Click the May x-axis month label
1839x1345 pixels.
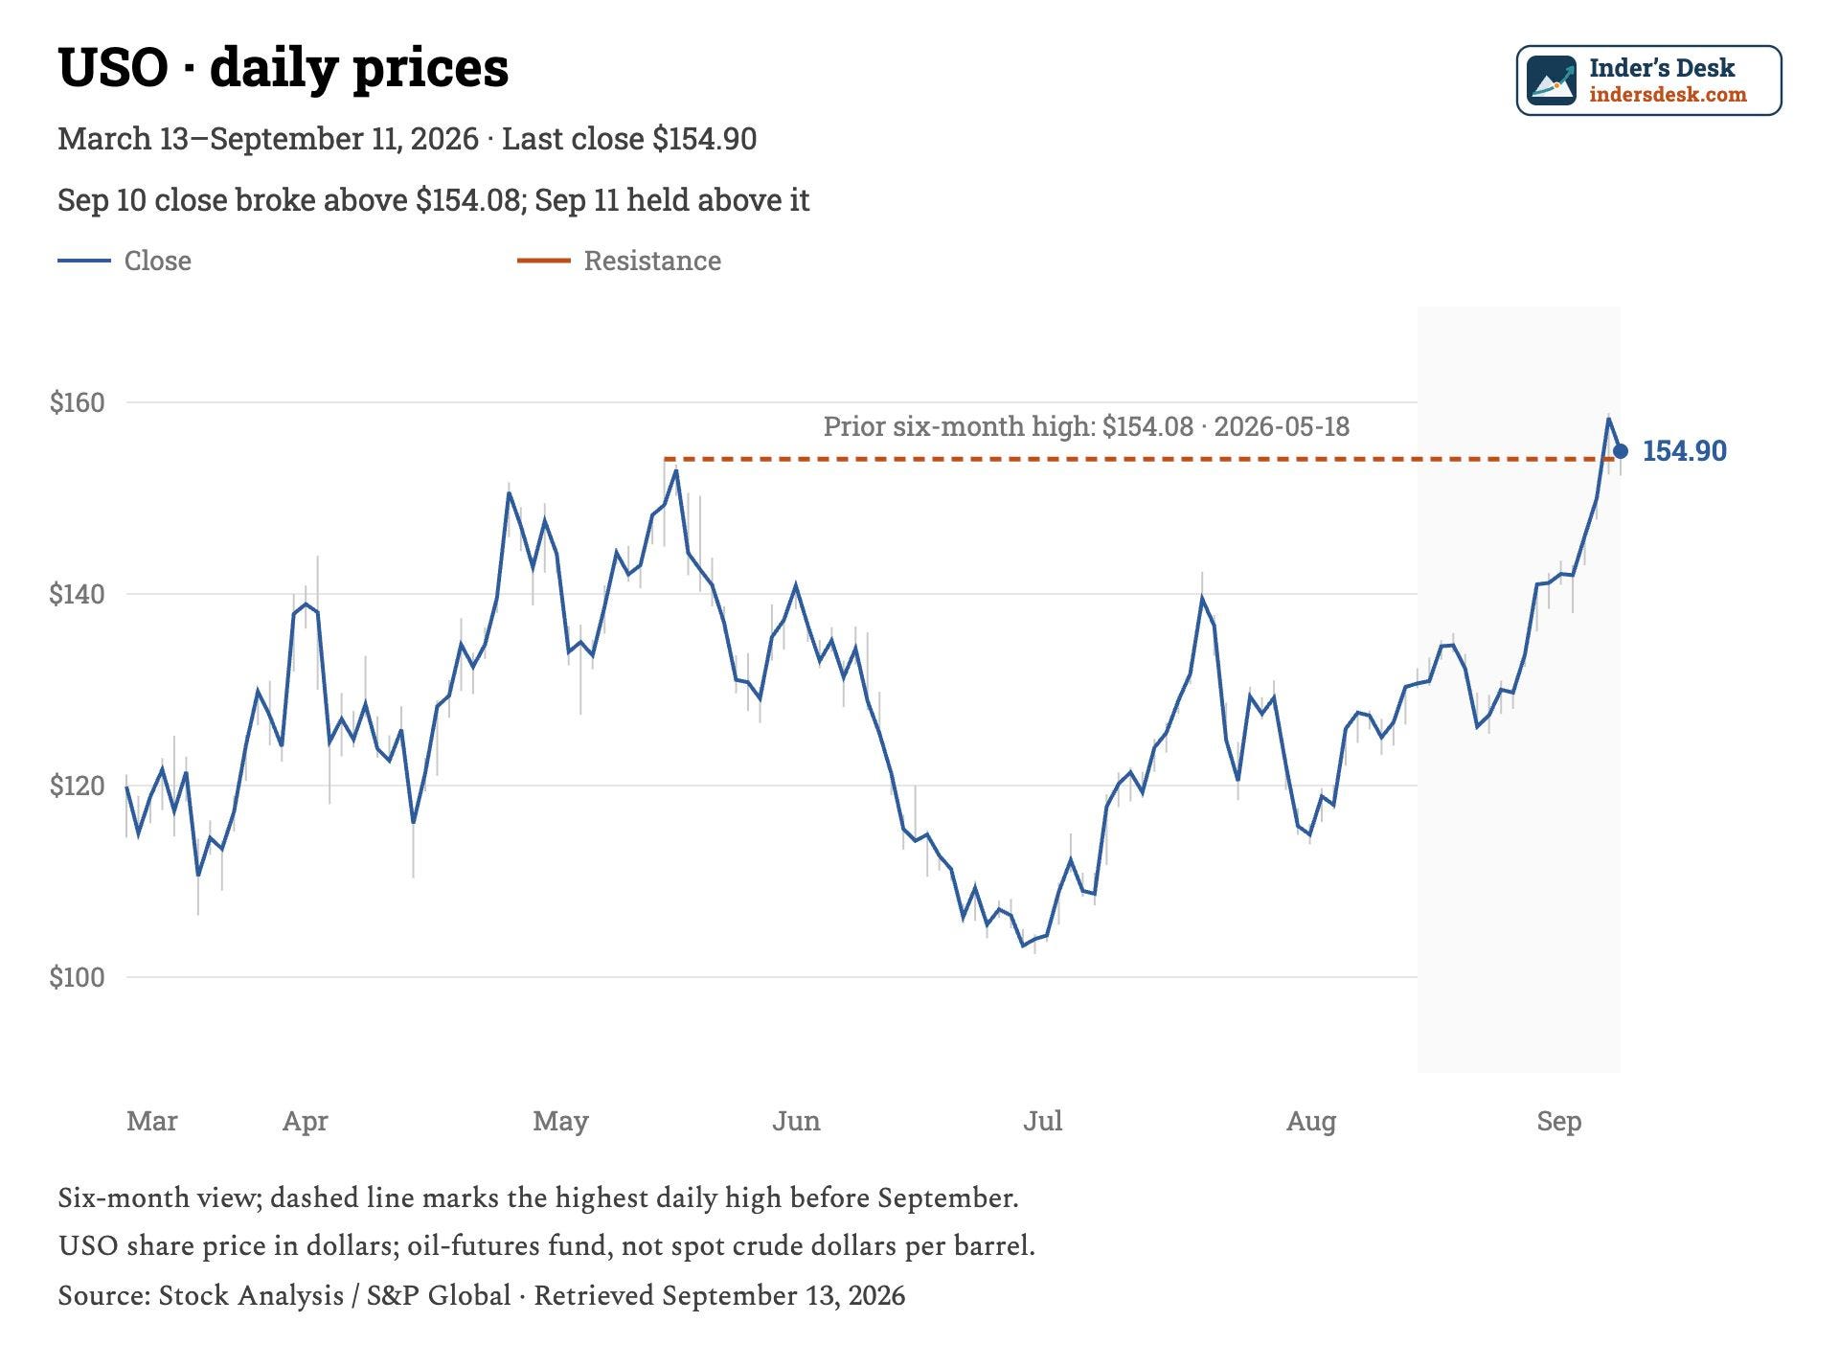(560, 1121)
